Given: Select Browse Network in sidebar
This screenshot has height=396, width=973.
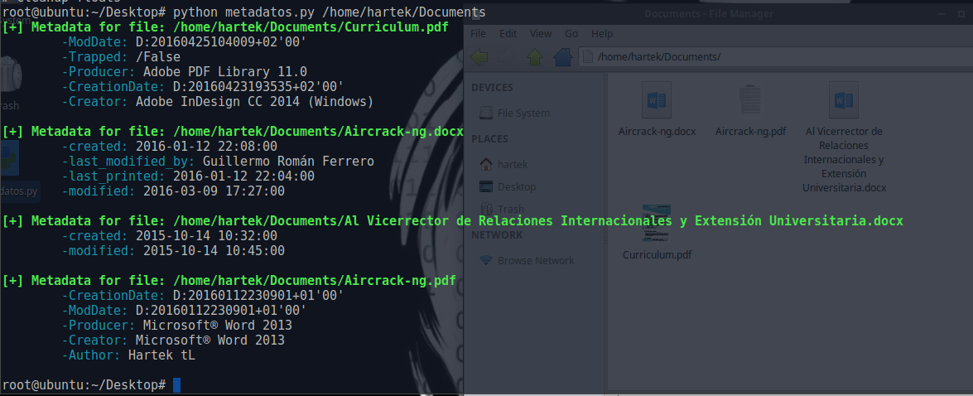Looking at the screenshot, I should pyautogui.click(x=536, y=261).
